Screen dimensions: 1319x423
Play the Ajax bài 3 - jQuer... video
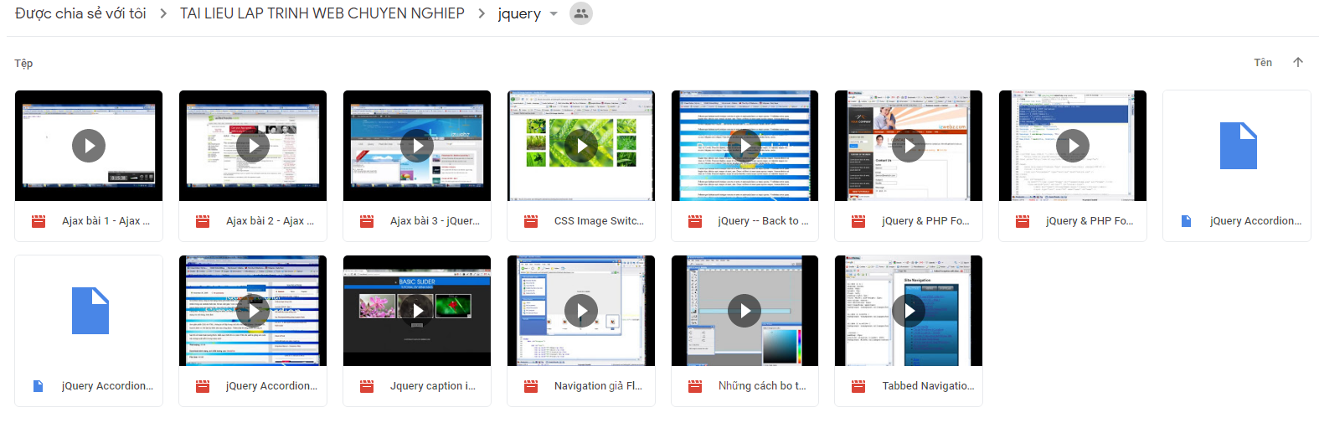pyautogui.click(x=417, y=146)
